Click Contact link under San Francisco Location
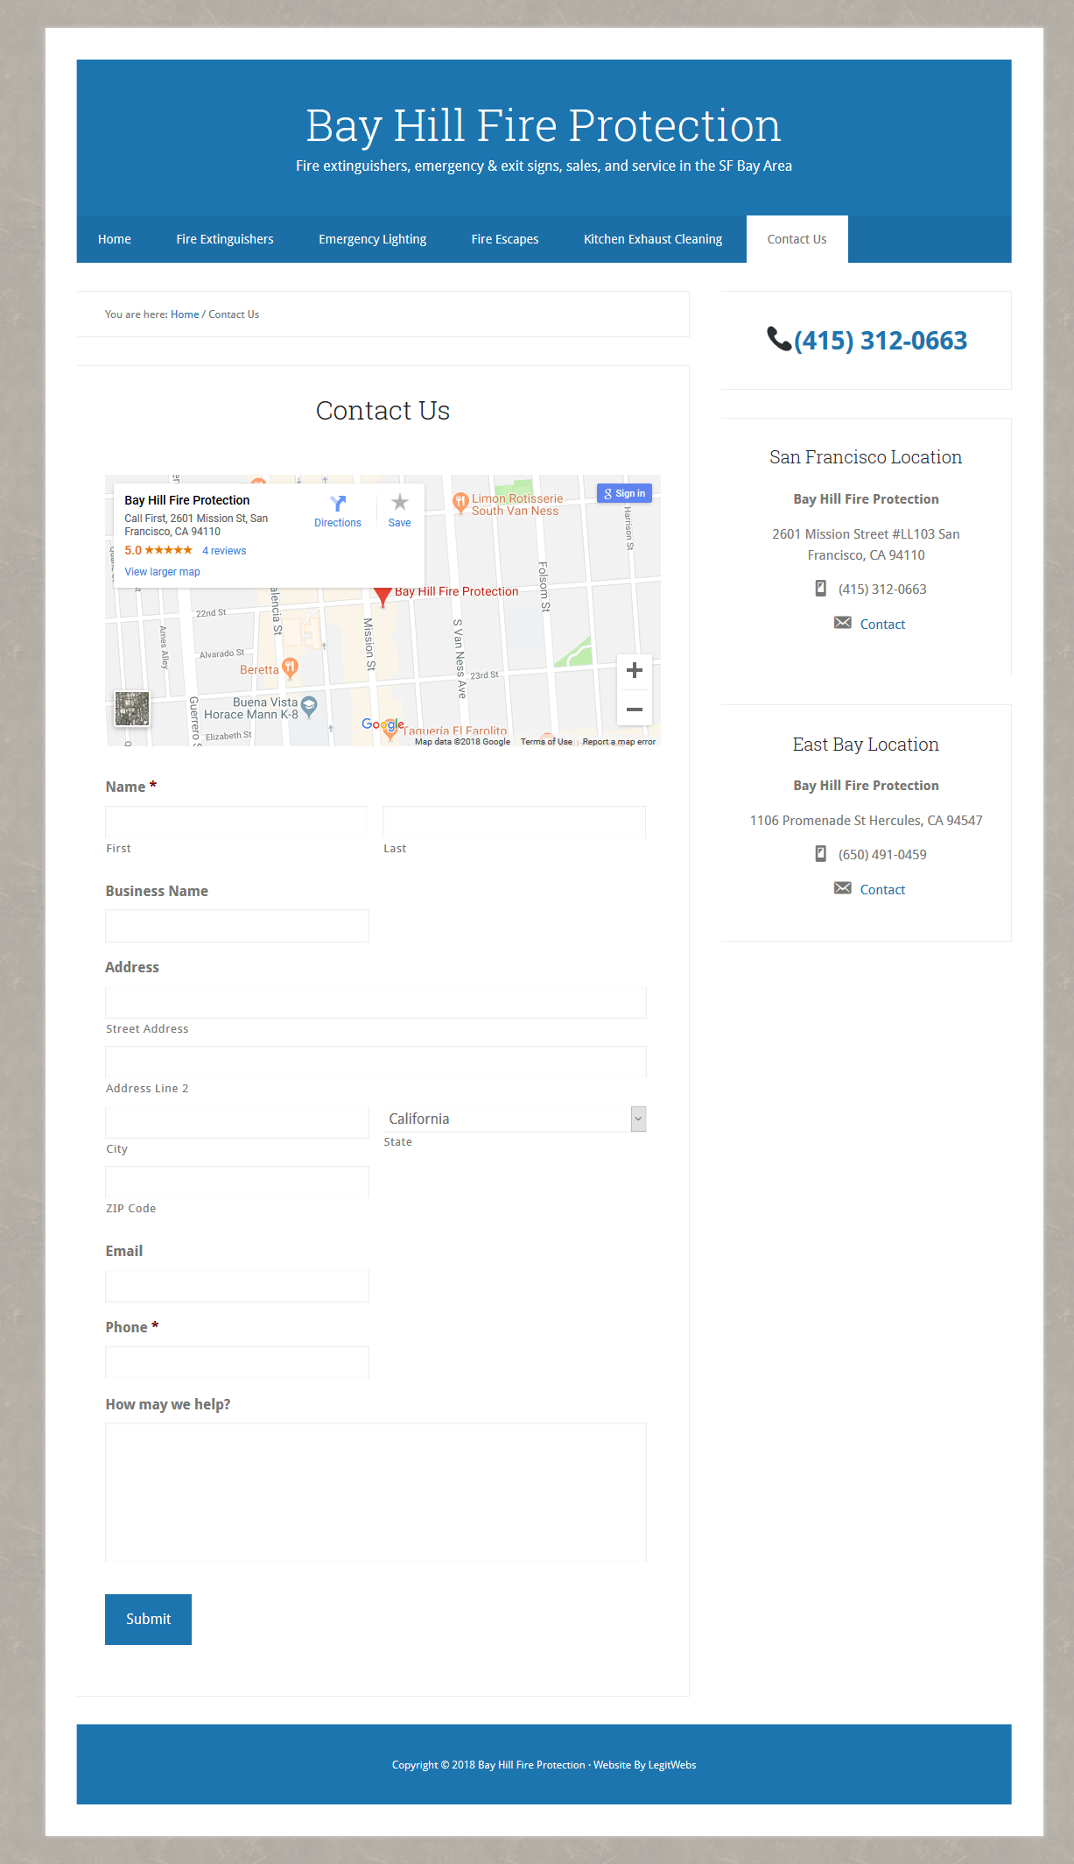The image size is (1074, 1864). [x=882, y=625]
